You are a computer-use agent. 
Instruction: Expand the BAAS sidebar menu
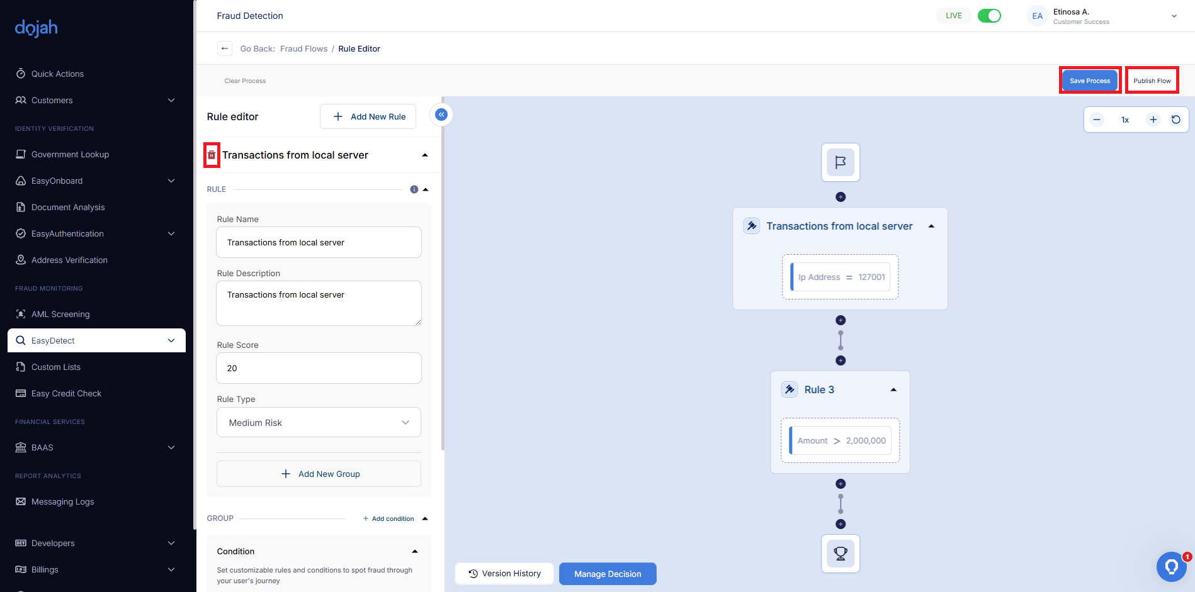click(x=171, y=447)
